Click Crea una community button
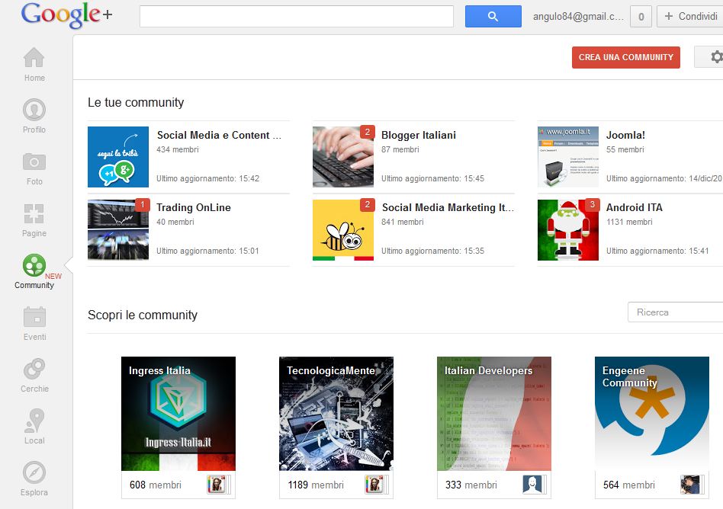 click(625, 57)
